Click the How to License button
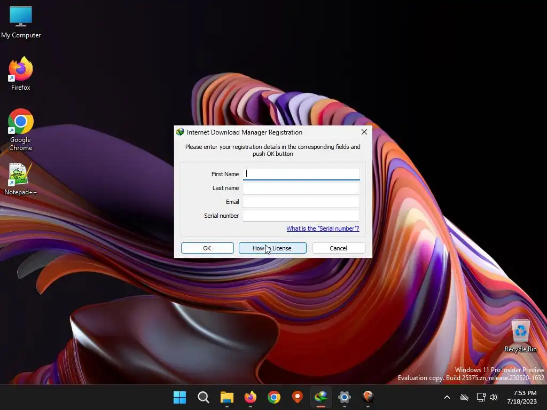The height and width of the screenshot is (410, 547). [272, 248]
